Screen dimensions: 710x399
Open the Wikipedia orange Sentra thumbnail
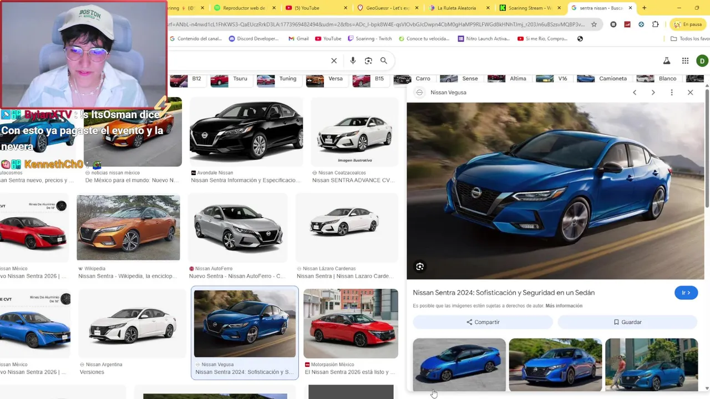pos(128,228)
